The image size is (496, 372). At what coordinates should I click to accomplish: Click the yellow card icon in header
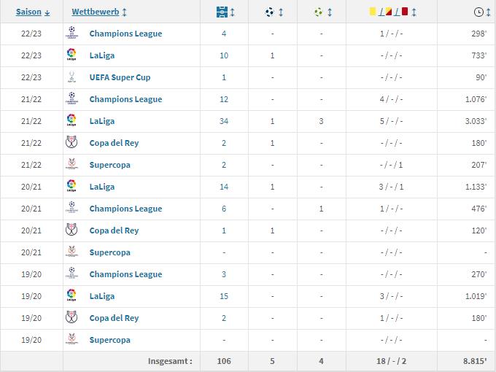(x=373, y=12)
